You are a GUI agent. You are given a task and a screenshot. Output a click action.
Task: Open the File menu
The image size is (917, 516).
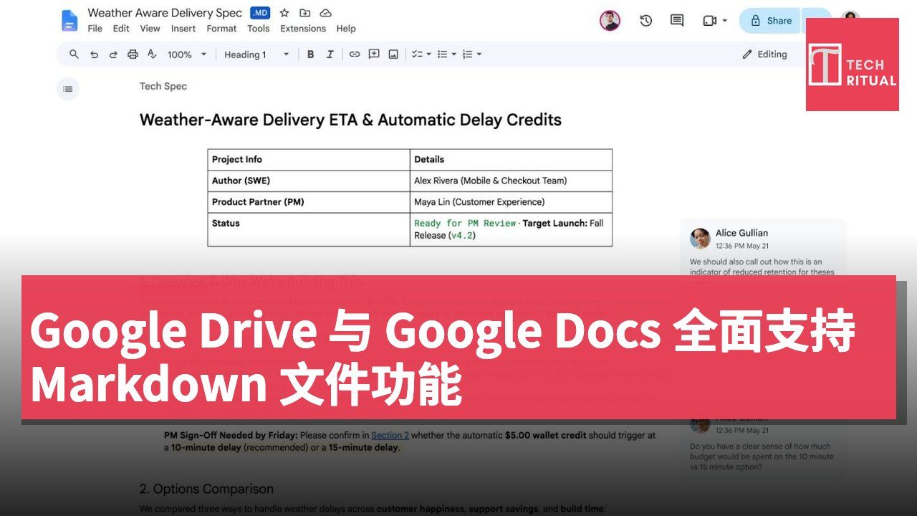95,29
